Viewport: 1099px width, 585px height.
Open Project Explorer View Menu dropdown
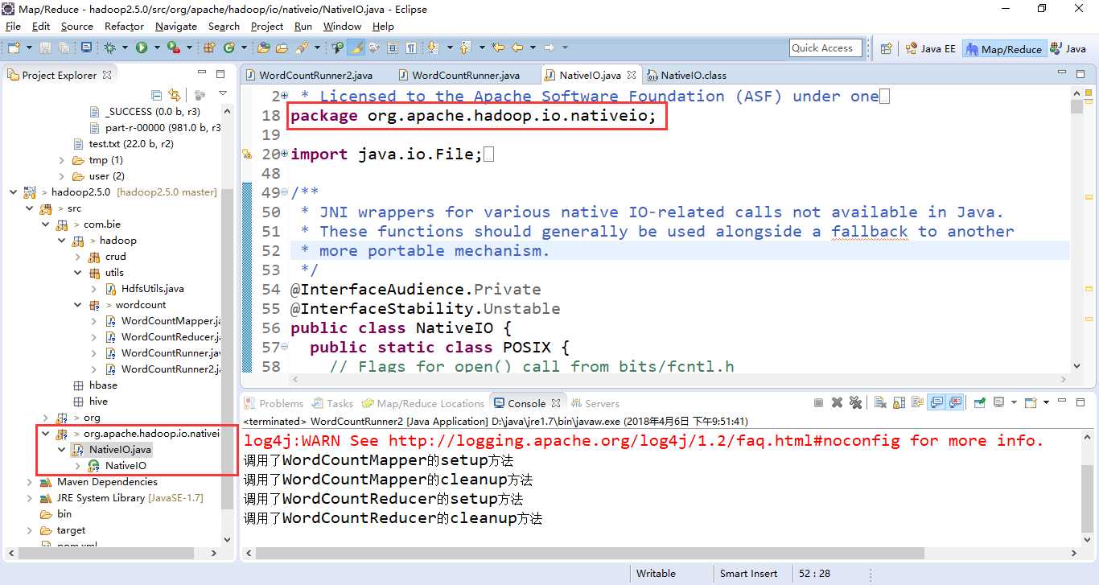coord(224,94)
